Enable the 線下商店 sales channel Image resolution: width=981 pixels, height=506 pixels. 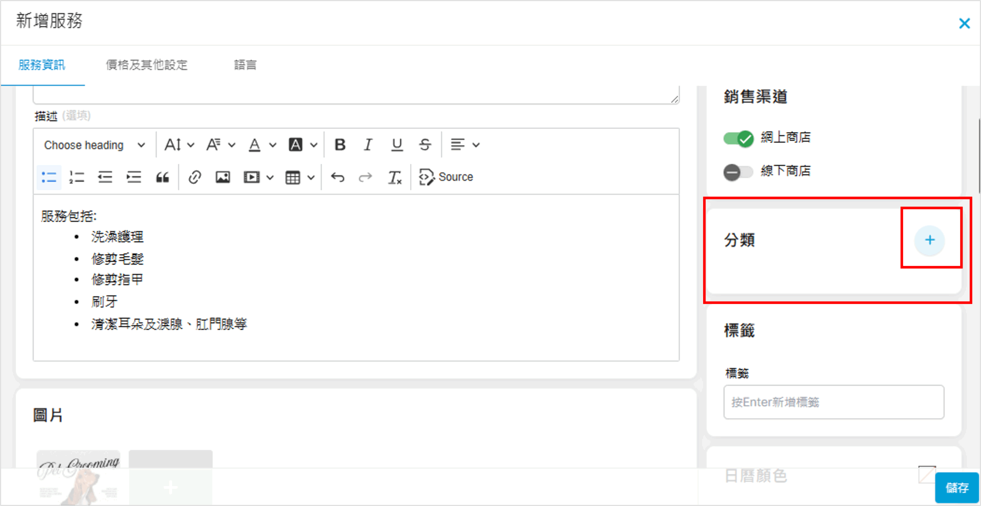(738, 172)
